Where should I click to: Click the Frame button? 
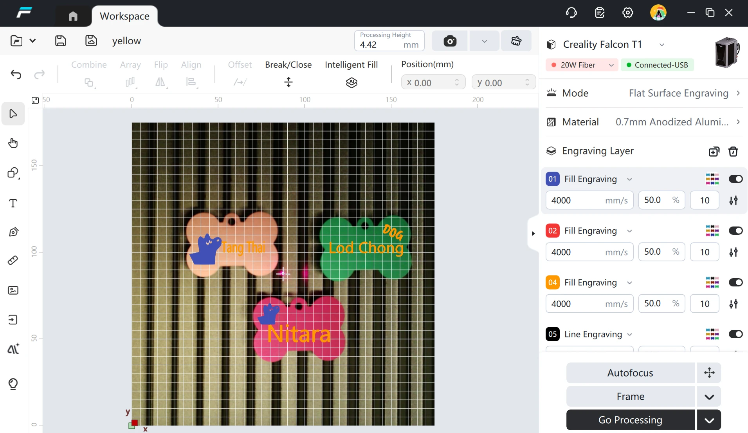[x=630, y=397]
